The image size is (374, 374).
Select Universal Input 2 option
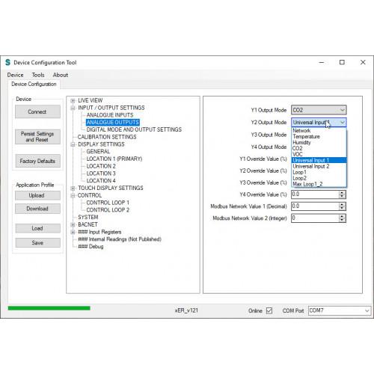(x=311, y=166)
